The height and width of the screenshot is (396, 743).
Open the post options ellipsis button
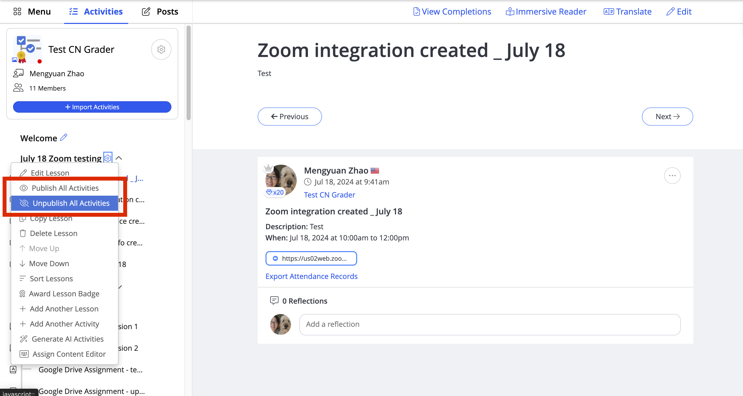(x=672, y=176)
